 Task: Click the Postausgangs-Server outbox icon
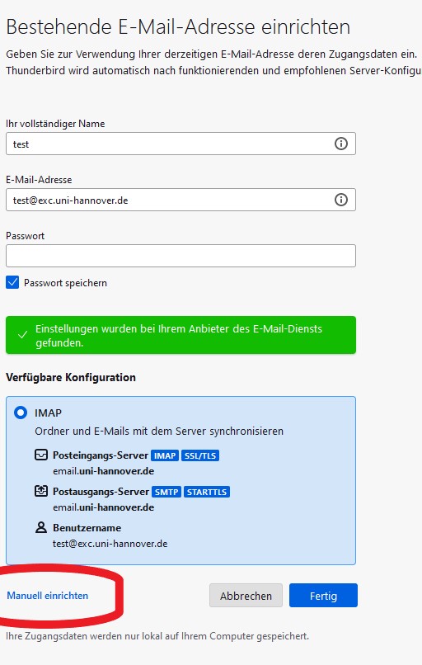click(40, 491)
